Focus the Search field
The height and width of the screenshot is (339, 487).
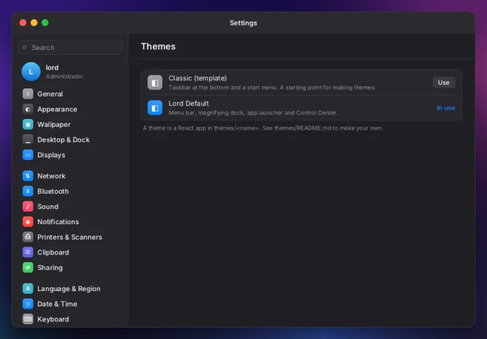[x=70, y=47]
